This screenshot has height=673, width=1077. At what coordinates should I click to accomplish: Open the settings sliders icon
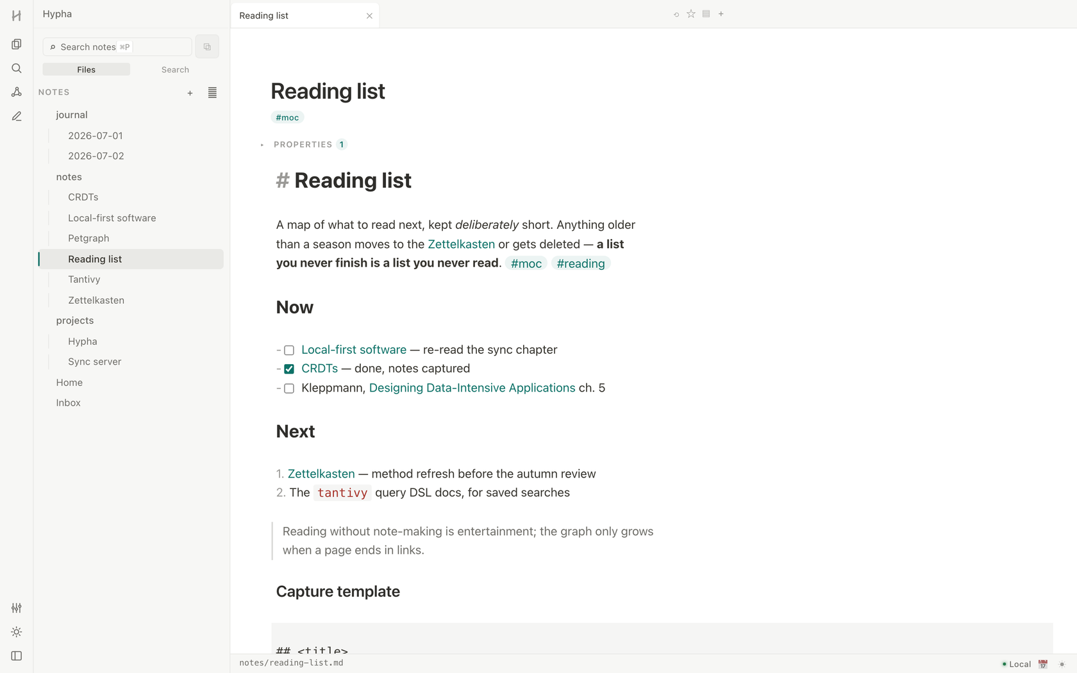pyautogui.click(x=17, y=608)
